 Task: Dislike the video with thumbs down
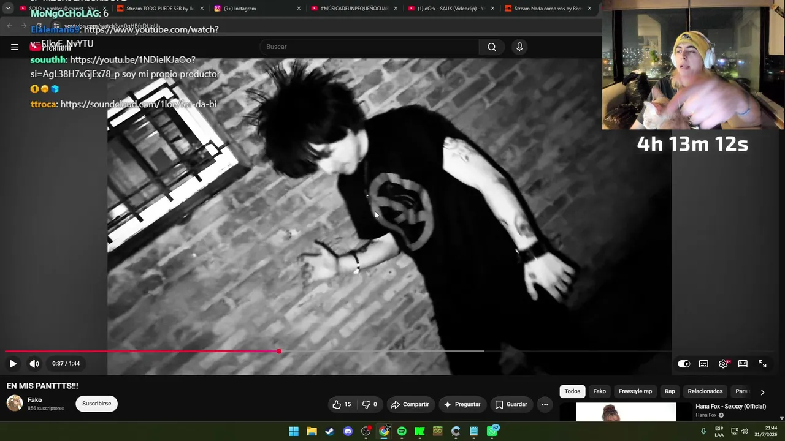pyautogui.click(x=369, y=404)
